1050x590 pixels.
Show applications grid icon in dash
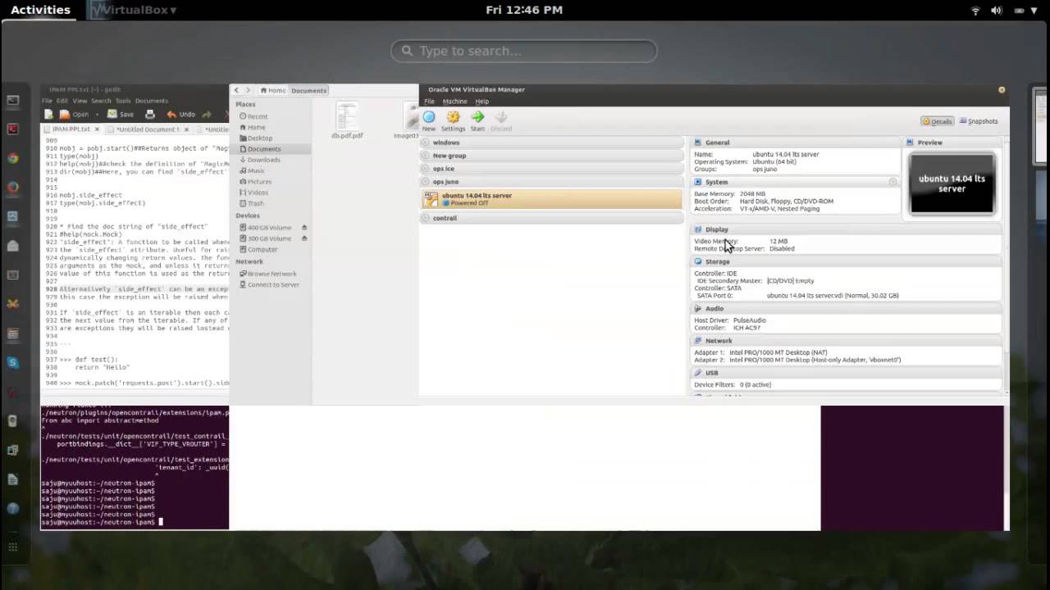pyautogui.click(x=12, y=547)
